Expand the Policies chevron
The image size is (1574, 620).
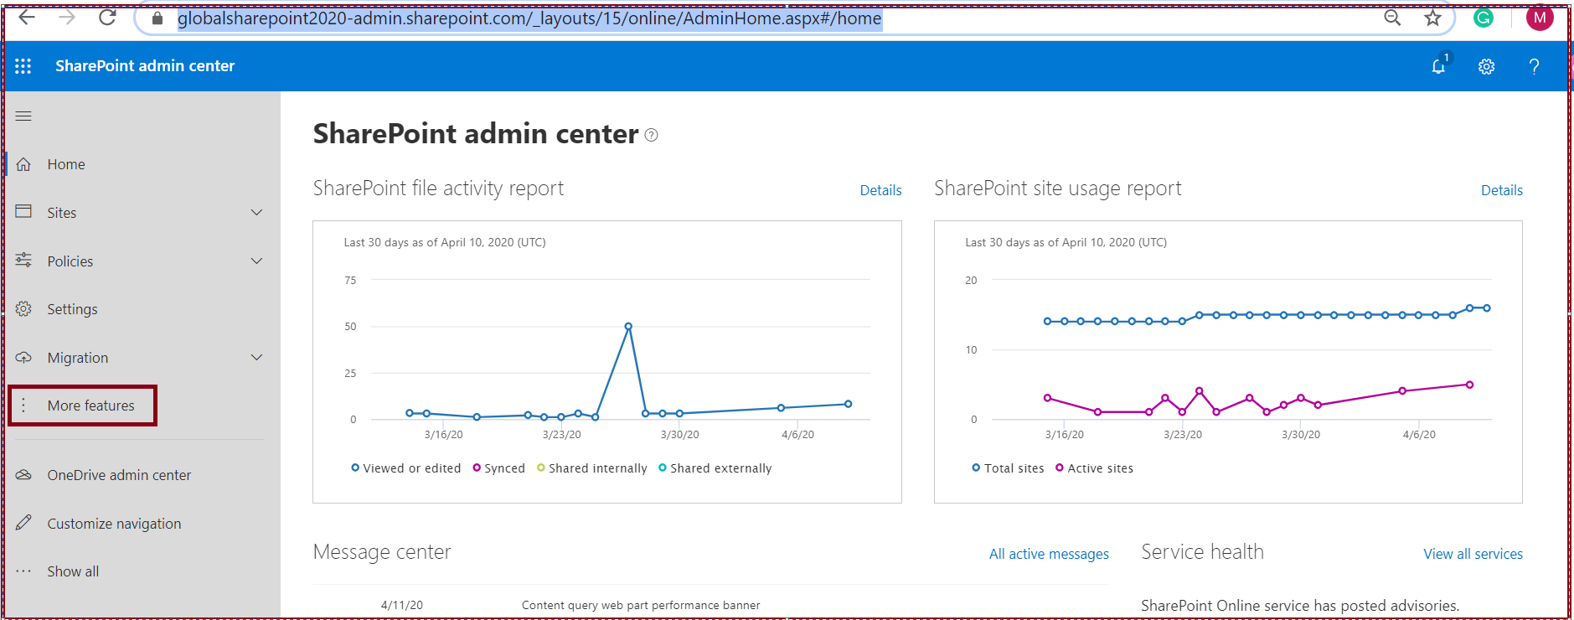tap(257, 261)
